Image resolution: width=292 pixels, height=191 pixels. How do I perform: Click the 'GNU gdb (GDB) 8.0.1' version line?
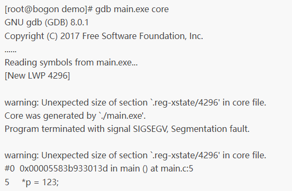pyautogui.click(x=47, y=23)
